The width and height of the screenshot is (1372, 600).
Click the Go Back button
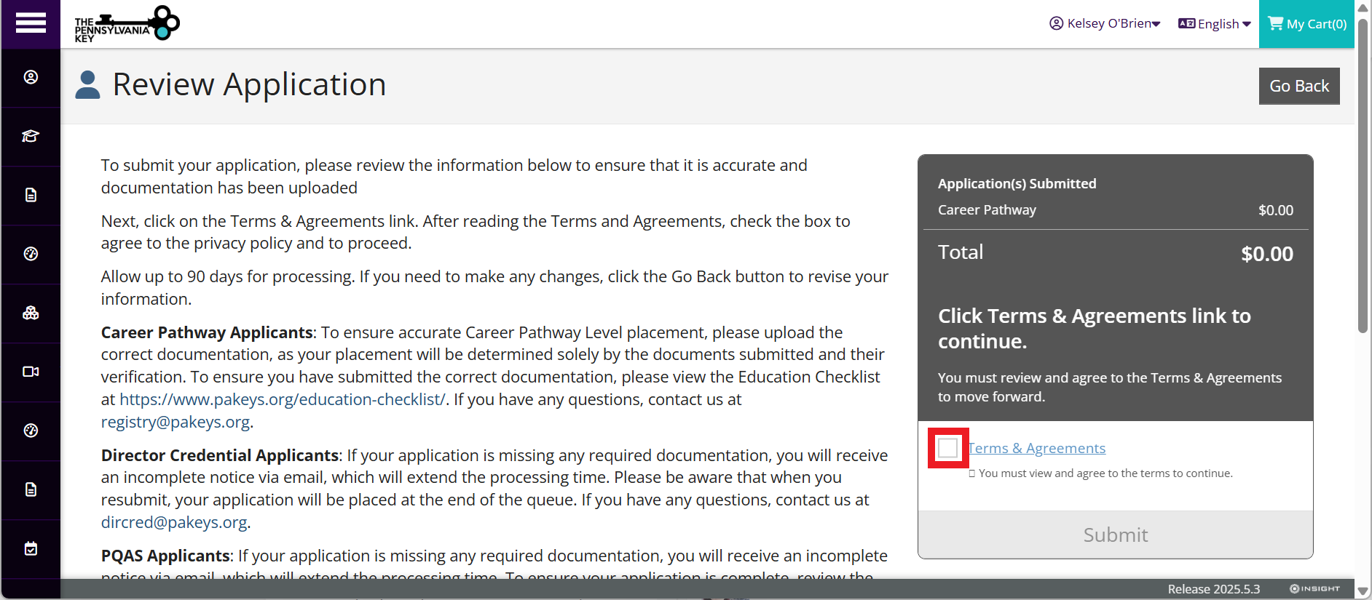(1299, 86)
